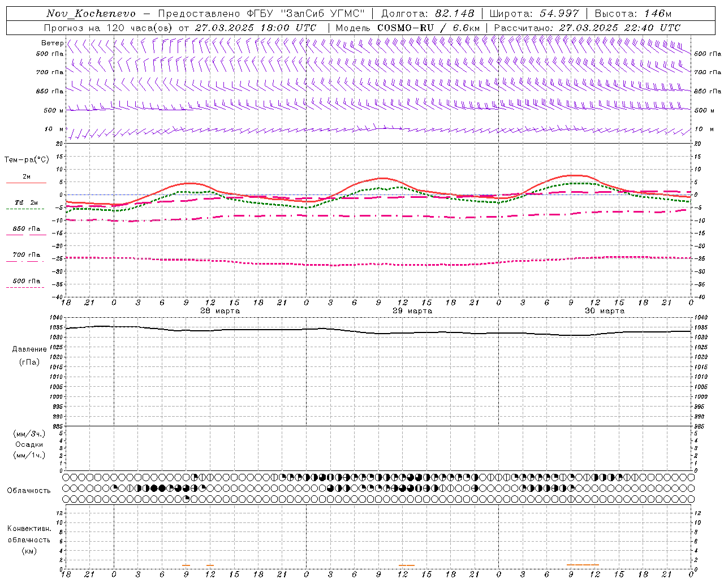This screenshot has height=579, width=724.
Task: Click the longitude value Долгота: 82.148
Action: coord(428,14)
